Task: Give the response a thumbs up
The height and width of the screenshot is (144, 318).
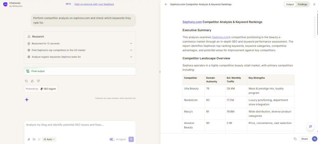Action: click(x=32, y=81)
